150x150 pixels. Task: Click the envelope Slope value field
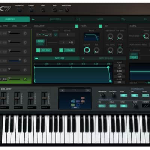click(x=119, y=82)
